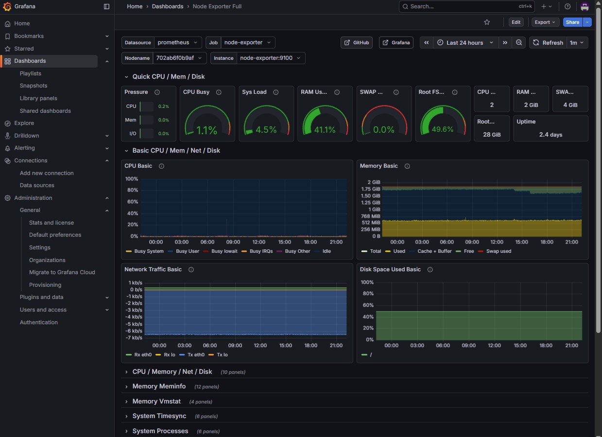The image size is (602, 437).
Task: Open the Last 24 hours time picker
Action: click(x=465, y=43)
